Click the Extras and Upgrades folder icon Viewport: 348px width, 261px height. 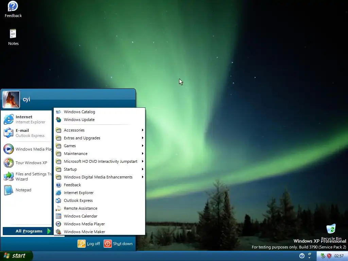pyautogui.click(x=58, y=138)
